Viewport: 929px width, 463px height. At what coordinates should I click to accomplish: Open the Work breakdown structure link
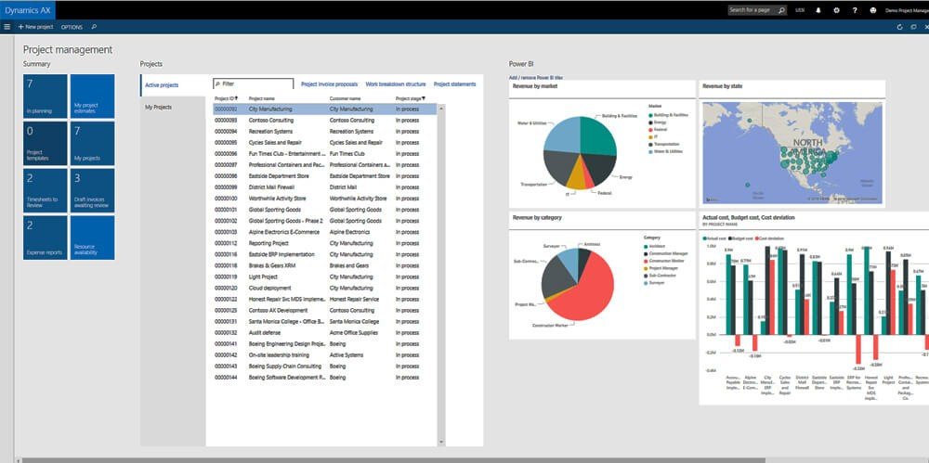(x=396, y=84)
